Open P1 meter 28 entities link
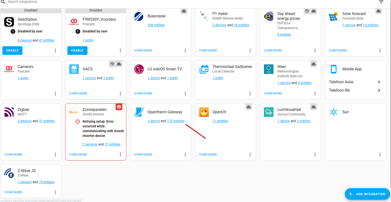Viewport: 391px width, 202px height. pyautogui.click(x=241, y=25)
